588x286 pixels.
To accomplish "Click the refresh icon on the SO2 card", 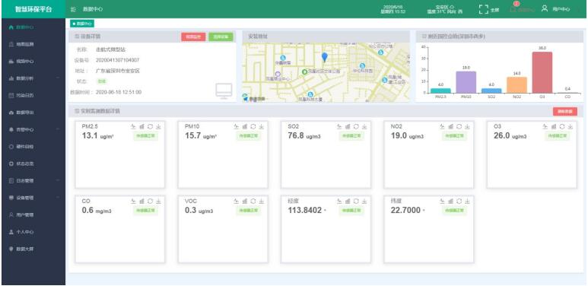I will point(356,127).
